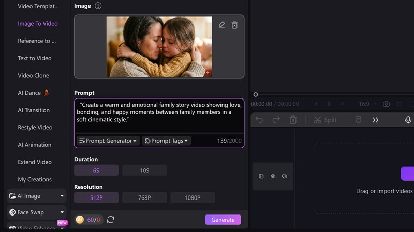The width and height of the screenshot is (414, 232).
Task: Click the uploaded mother and child thumbnail
Action: click(x=159, y=47)
